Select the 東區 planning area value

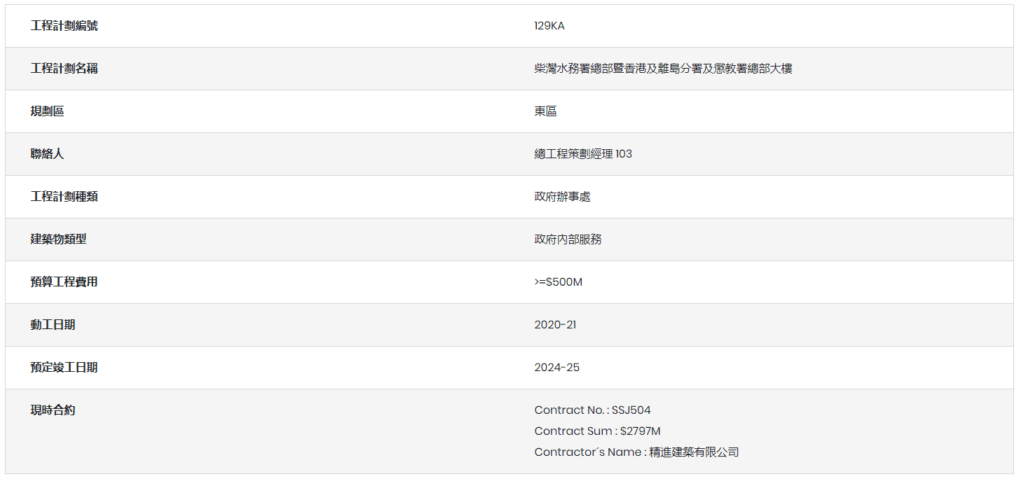(x=545, y=111)
